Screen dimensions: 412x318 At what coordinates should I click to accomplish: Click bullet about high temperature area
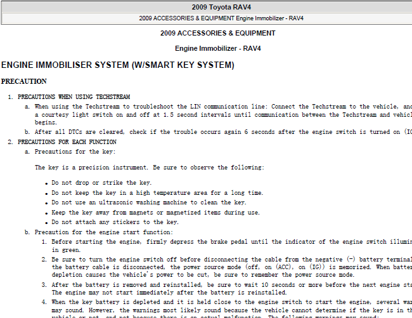click(x=157, y=193)
